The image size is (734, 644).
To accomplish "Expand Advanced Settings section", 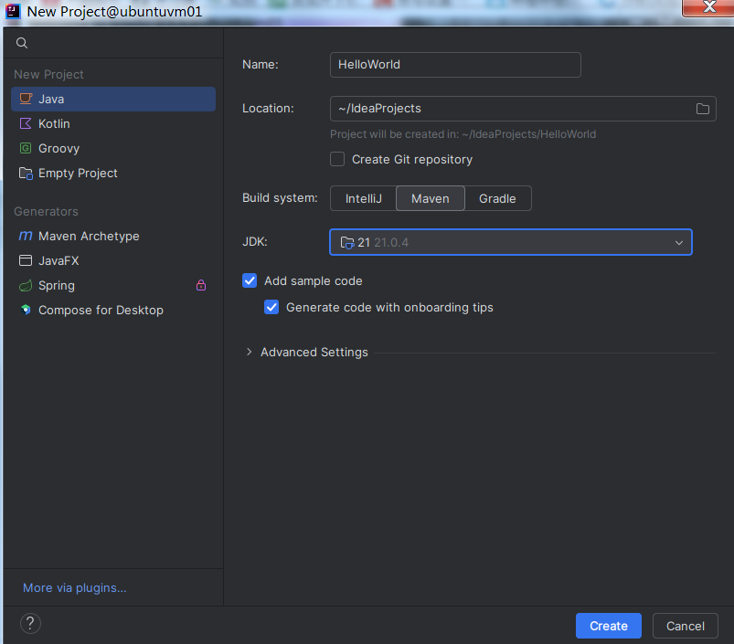I will (x=249, y=352).
